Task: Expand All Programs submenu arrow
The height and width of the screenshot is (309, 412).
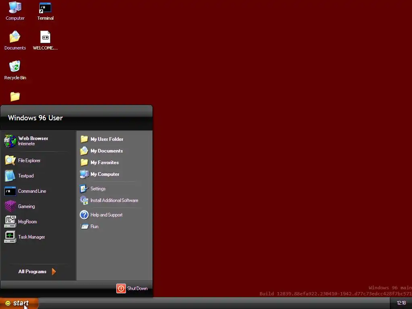Action: click(x=54, y=272)
